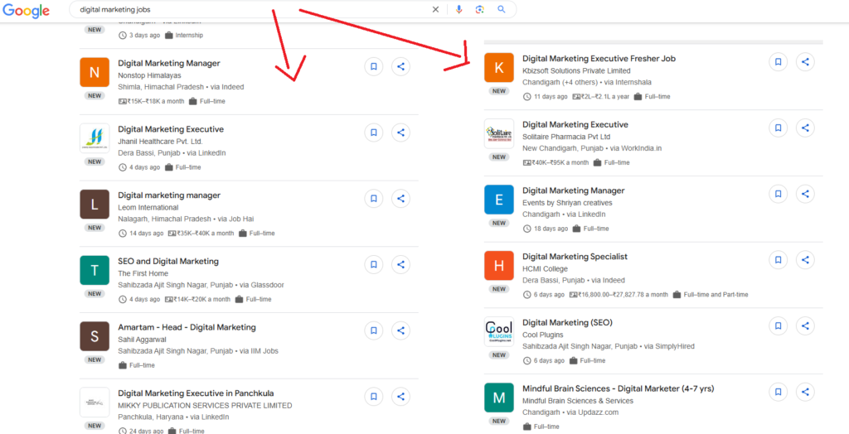
Task: Bookmark the Mindful Brain Sciences Digital Marketer job
Action: pyautogui.click(x=778, y=392)
